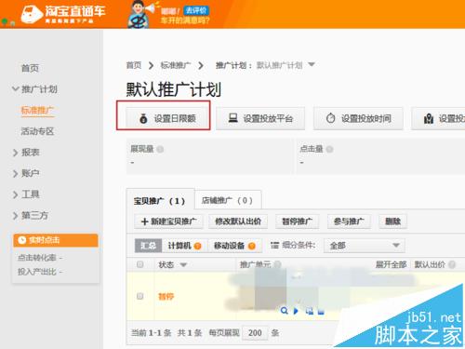Select 标准推广 in the sidebar

(x=37, y=111)
